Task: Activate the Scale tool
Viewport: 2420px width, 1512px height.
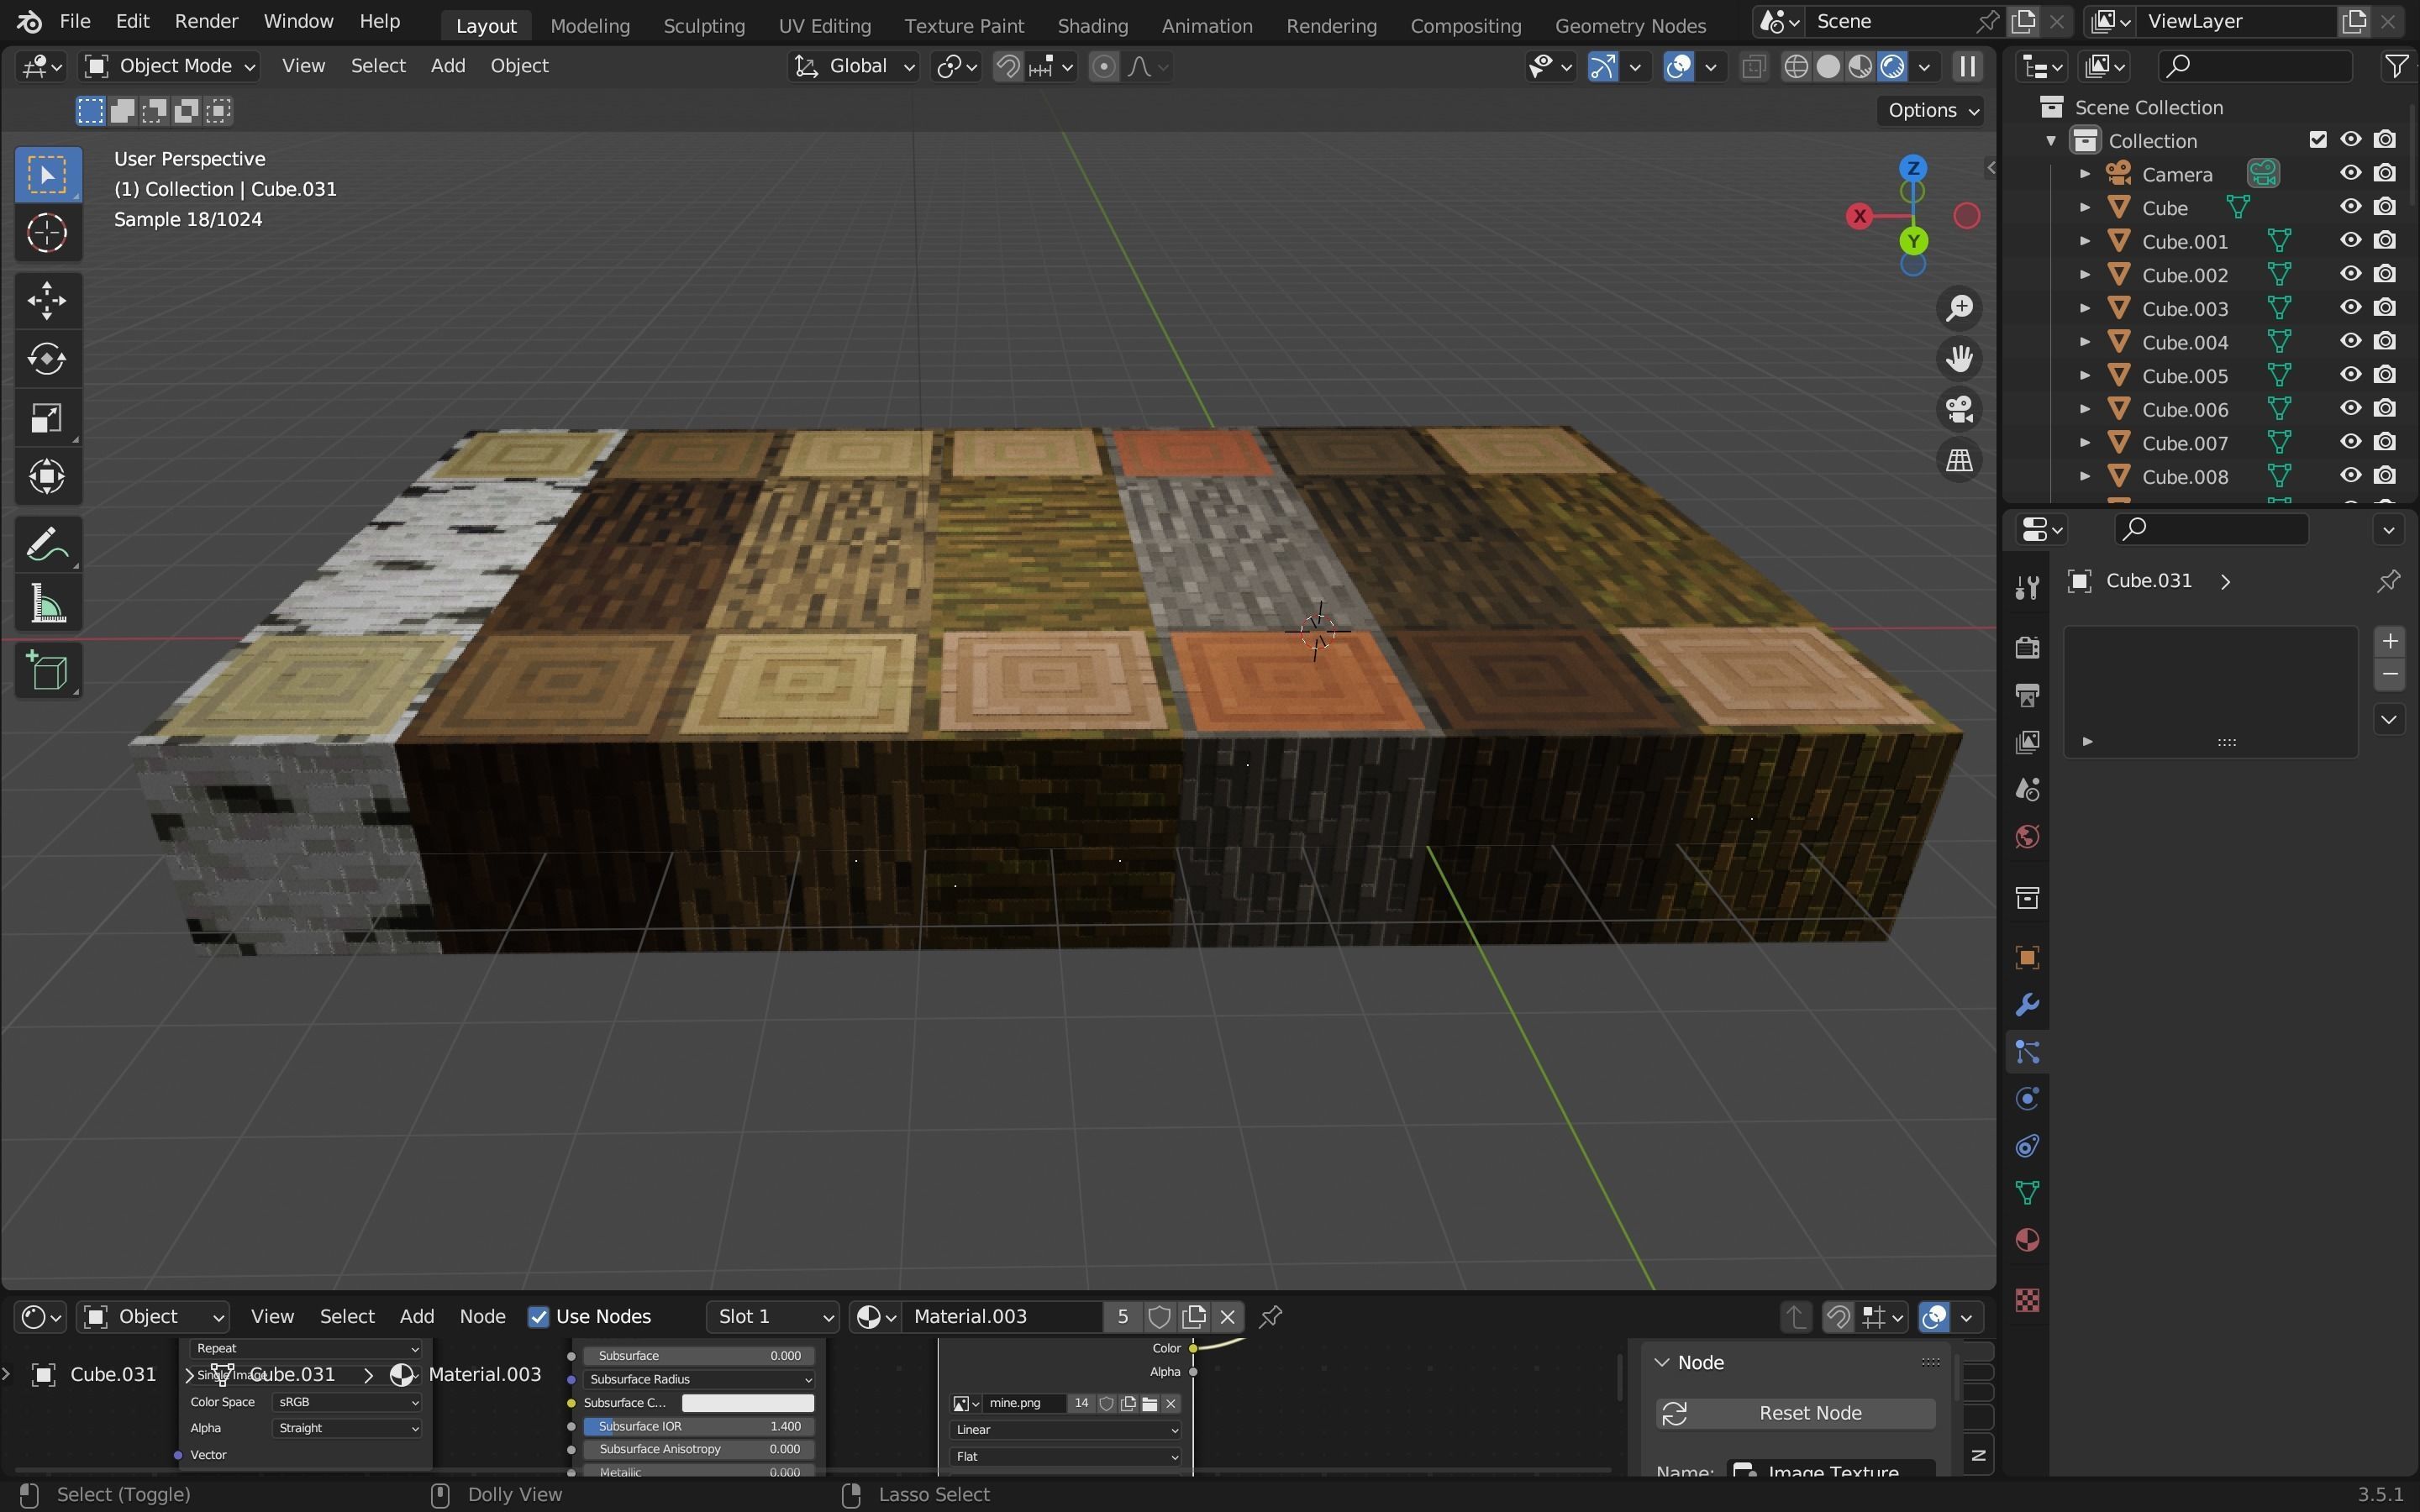Action: (47, 418)
